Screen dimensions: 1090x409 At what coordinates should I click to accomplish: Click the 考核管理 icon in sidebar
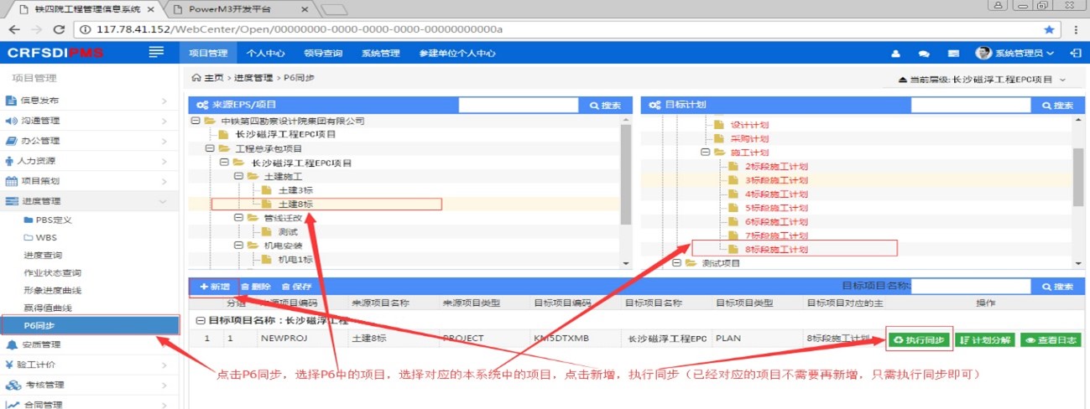tap(13, 386)
